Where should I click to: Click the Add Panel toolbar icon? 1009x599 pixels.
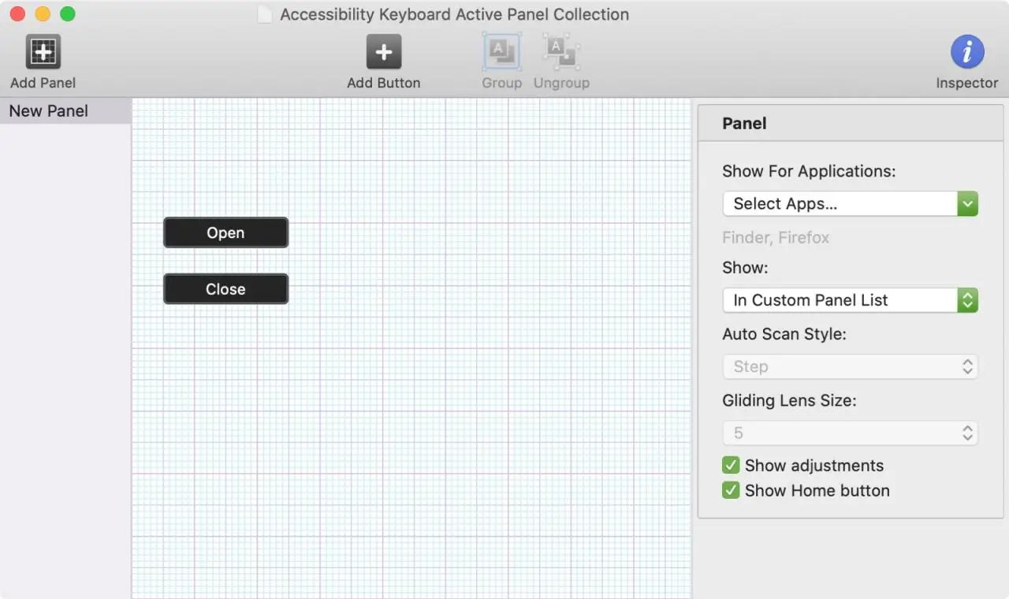(x=43, y=52)
